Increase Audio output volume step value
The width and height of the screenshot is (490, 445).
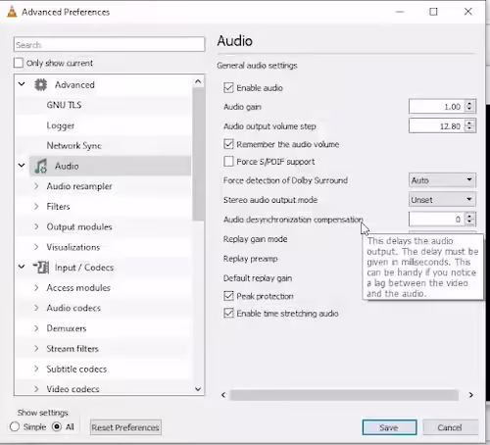469,124
